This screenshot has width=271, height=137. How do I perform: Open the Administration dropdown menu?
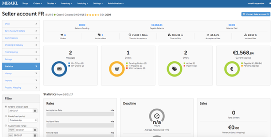116,4
